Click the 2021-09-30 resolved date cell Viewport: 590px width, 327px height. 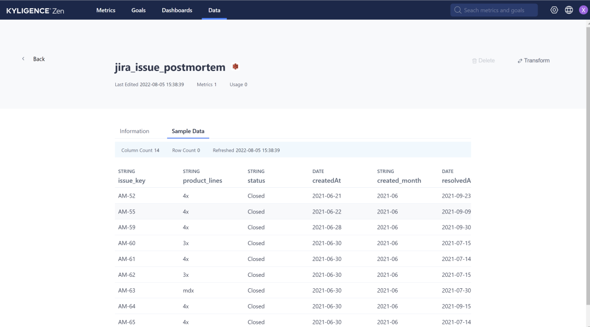456,228
